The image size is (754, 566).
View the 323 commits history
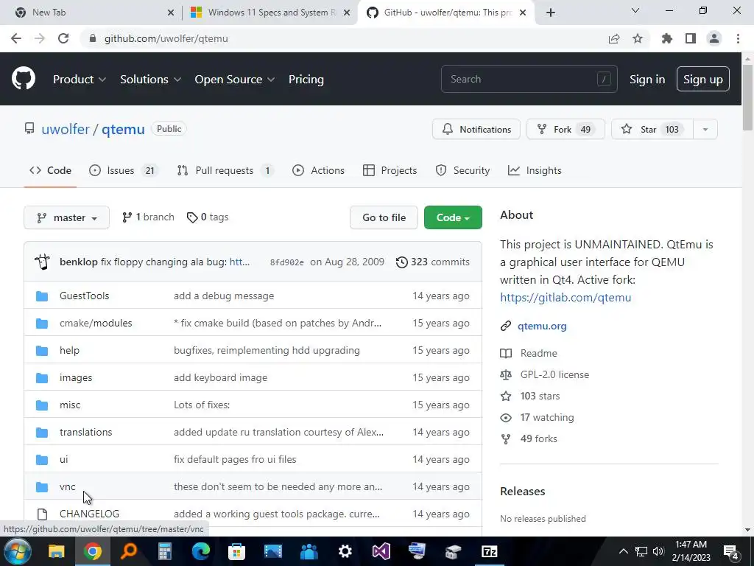tap(433, 262)
